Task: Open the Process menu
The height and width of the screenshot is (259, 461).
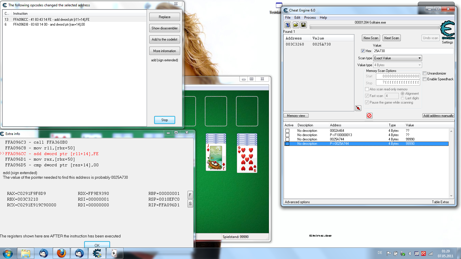Action: [x=310, y=18]
